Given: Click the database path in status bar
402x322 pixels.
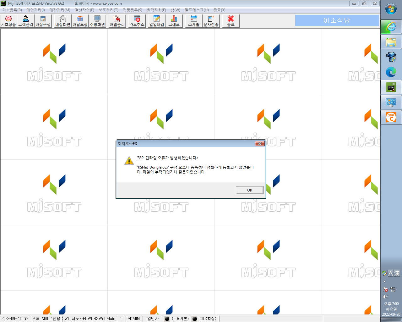Looking at the screenshot, I should point(90,319).
